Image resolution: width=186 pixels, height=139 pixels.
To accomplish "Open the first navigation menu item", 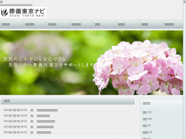I will pos(6,24).
